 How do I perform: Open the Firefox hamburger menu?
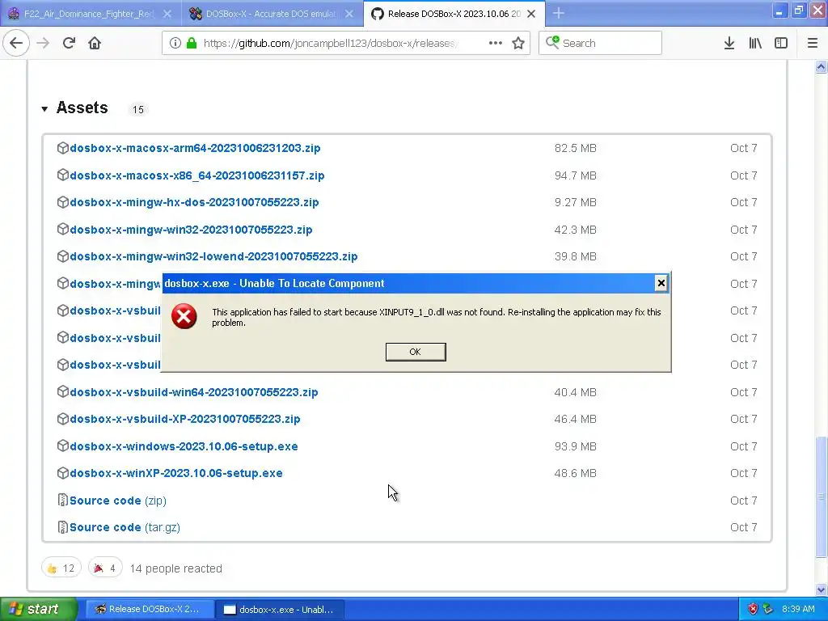click(x=812, y=44)
